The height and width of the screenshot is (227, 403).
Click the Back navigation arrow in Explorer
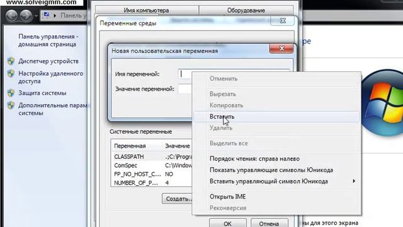(x=12, y=15)
